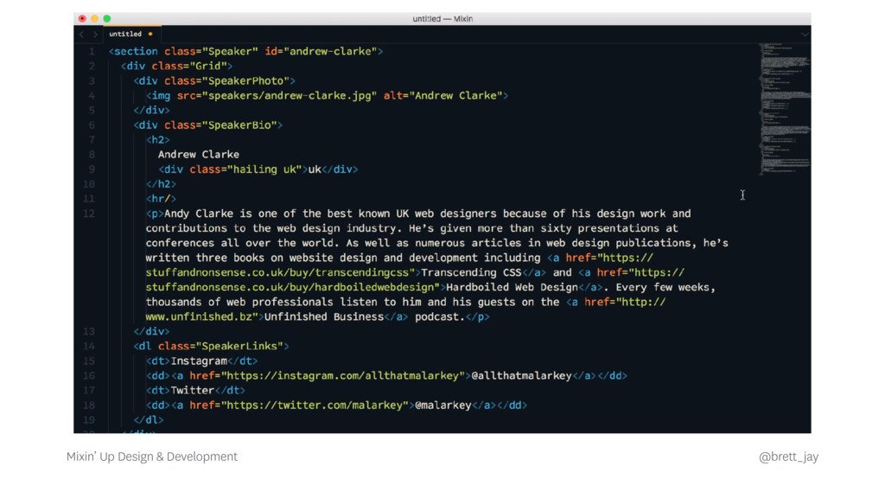Click the minimap code overview
Image resolution: width=885 pixels, height=498 pixels.
(785, 109)
